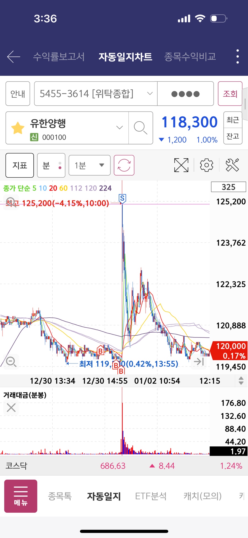Image resolution: width=248 pixels, height=538 pixels.
Task: Open drawing tools wrench icon
Action: (x=232, y=165)
